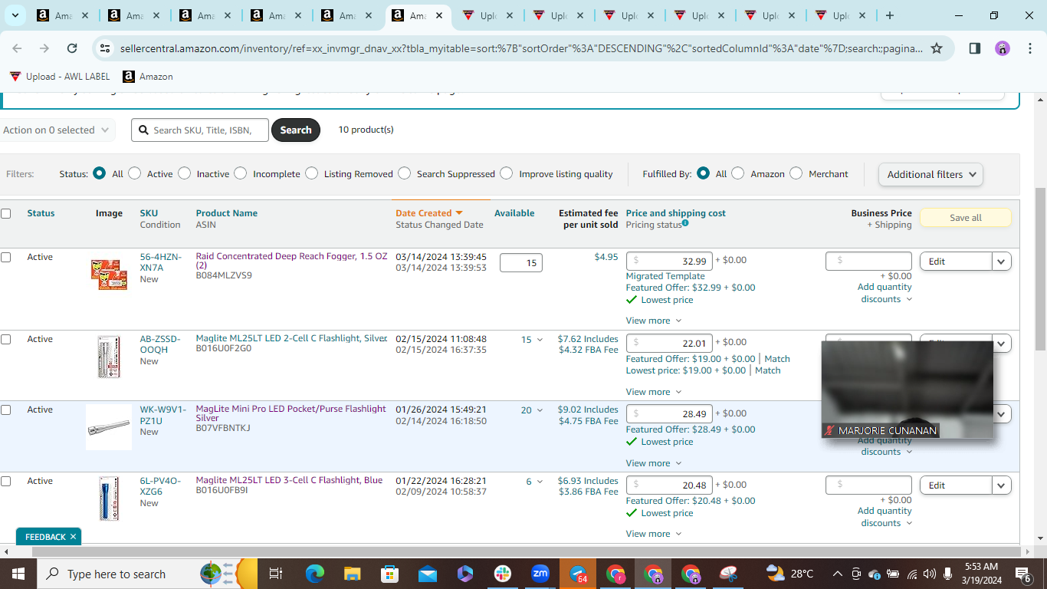Open Zoom from the taskbar

click(x=540, y=574)
